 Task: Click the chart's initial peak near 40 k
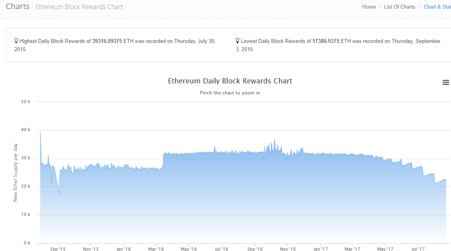pyautogui.click(x=40, y=132)
